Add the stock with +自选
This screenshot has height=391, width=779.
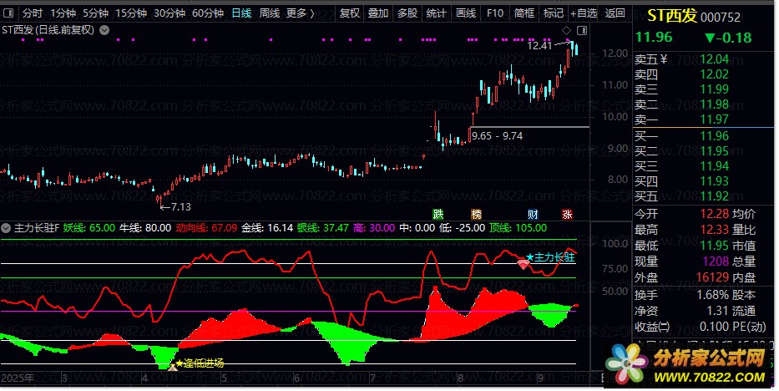click(x=584, y=13)
